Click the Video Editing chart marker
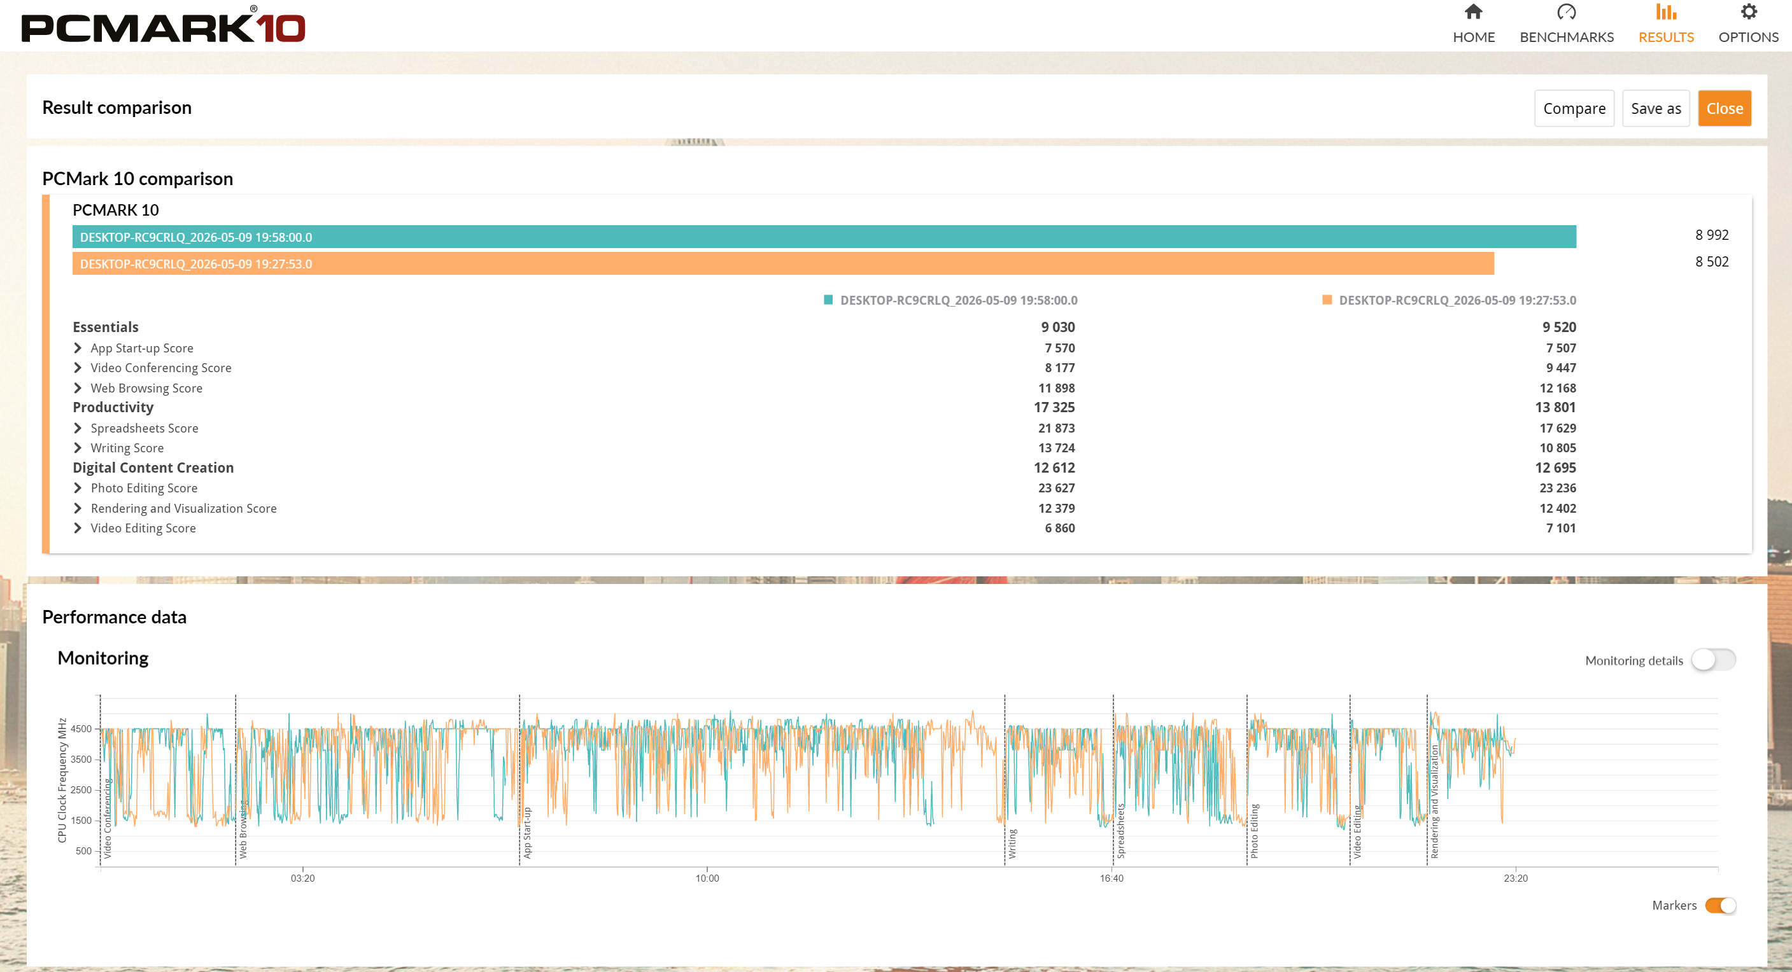 pos(1357,832)
